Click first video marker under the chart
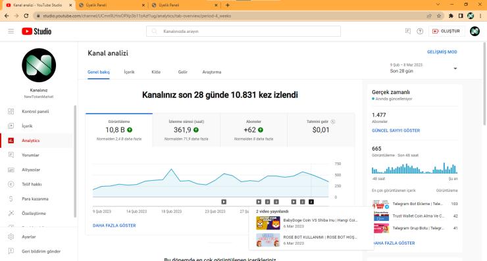Viewport: 487px width, 261px height. pyautogui.click(x=224, y=202)
